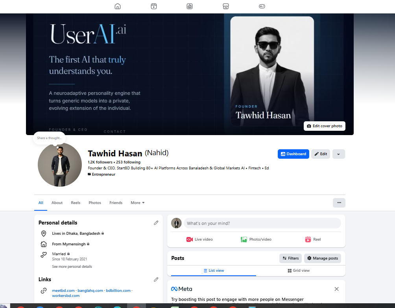Click the lock icon next to Dhaka, Bangladesh
The height and width of the screenshot is (308, 395).
103,233
